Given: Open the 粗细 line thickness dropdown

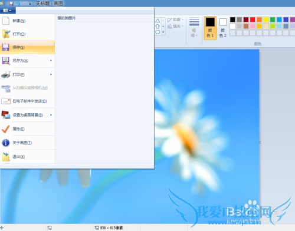Looking at the screenshot, I should tap(194, 28).
